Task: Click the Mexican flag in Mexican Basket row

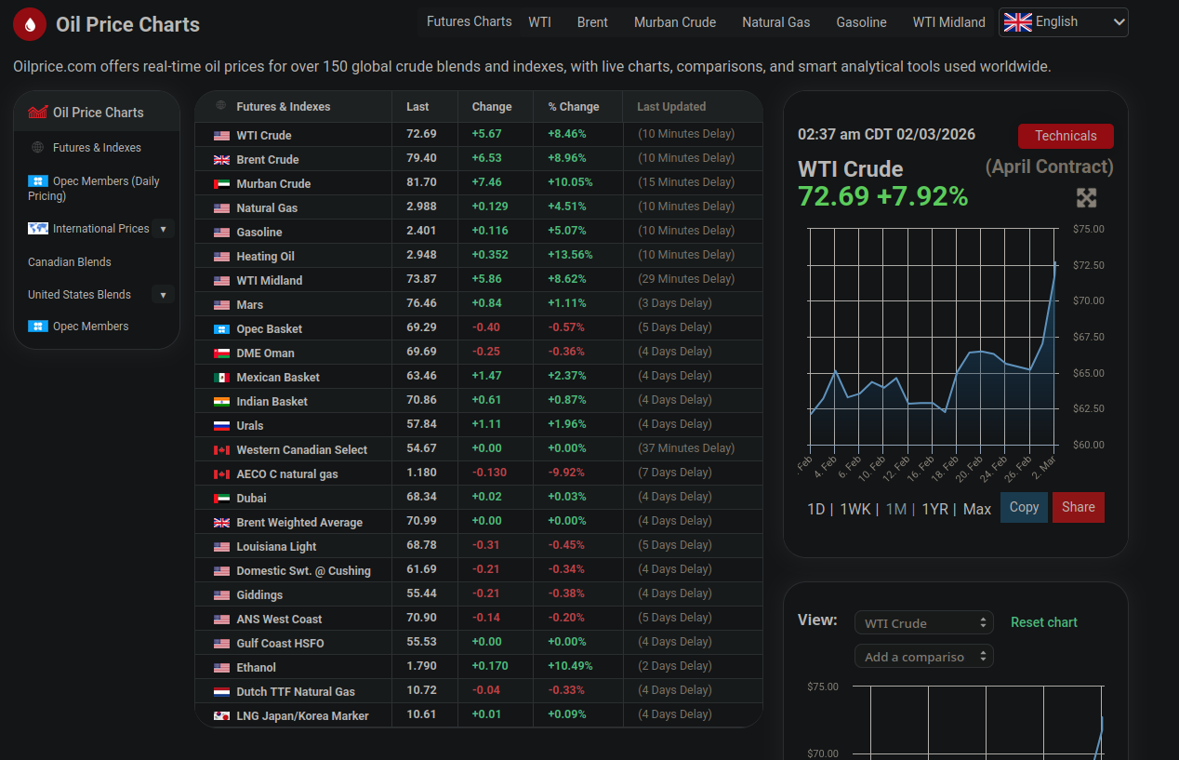Action: (221, 378)
